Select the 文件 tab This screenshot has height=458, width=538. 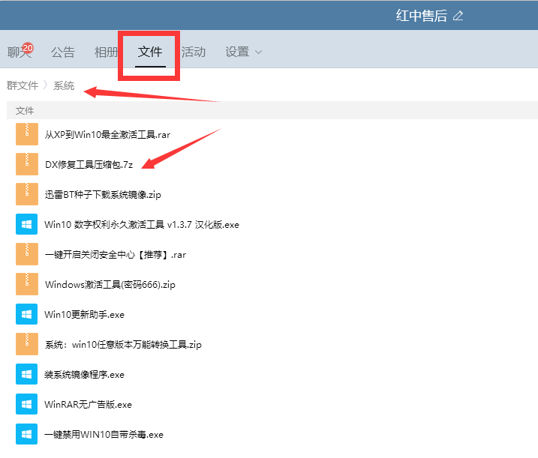[150, 52]
